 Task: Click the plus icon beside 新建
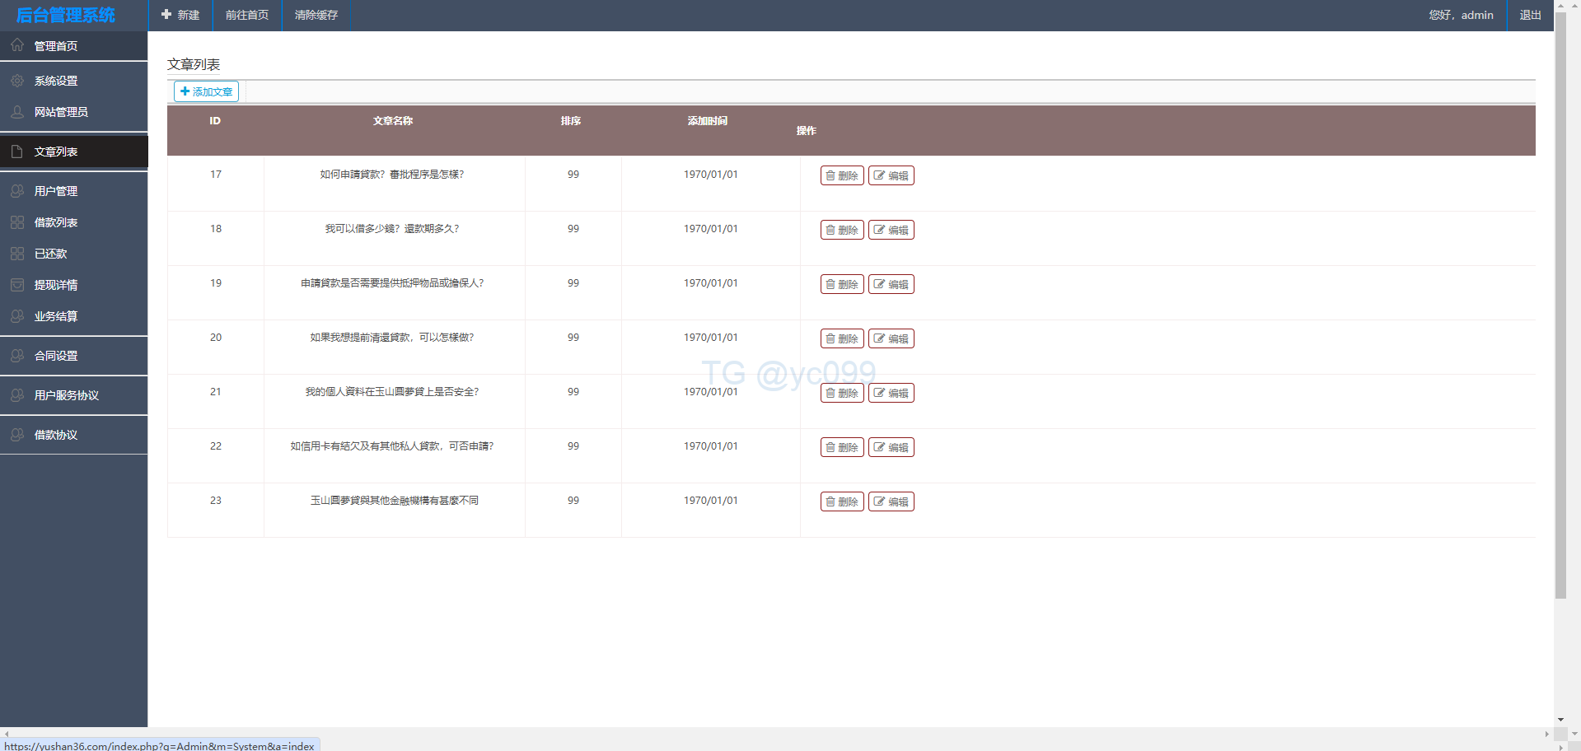point(166,15)
